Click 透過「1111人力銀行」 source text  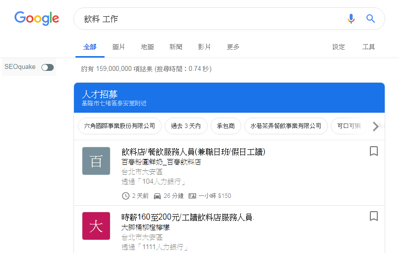click(x=155, y=247)
